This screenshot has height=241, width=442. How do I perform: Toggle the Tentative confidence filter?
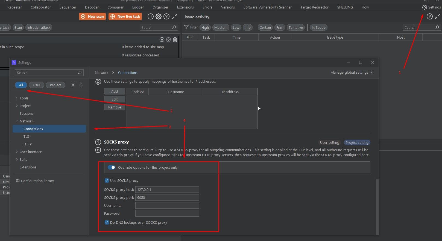pyautogui.click(x=296, y=27)
